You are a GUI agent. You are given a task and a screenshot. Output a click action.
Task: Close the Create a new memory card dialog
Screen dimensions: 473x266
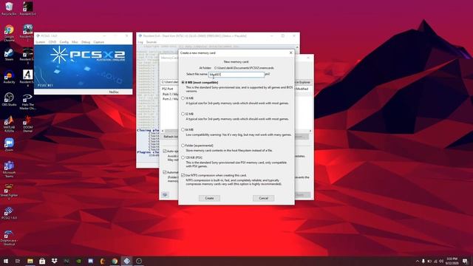coord(290,52)
